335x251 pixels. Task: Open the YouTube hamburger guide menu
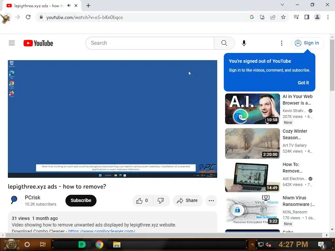tap(12, 43)
